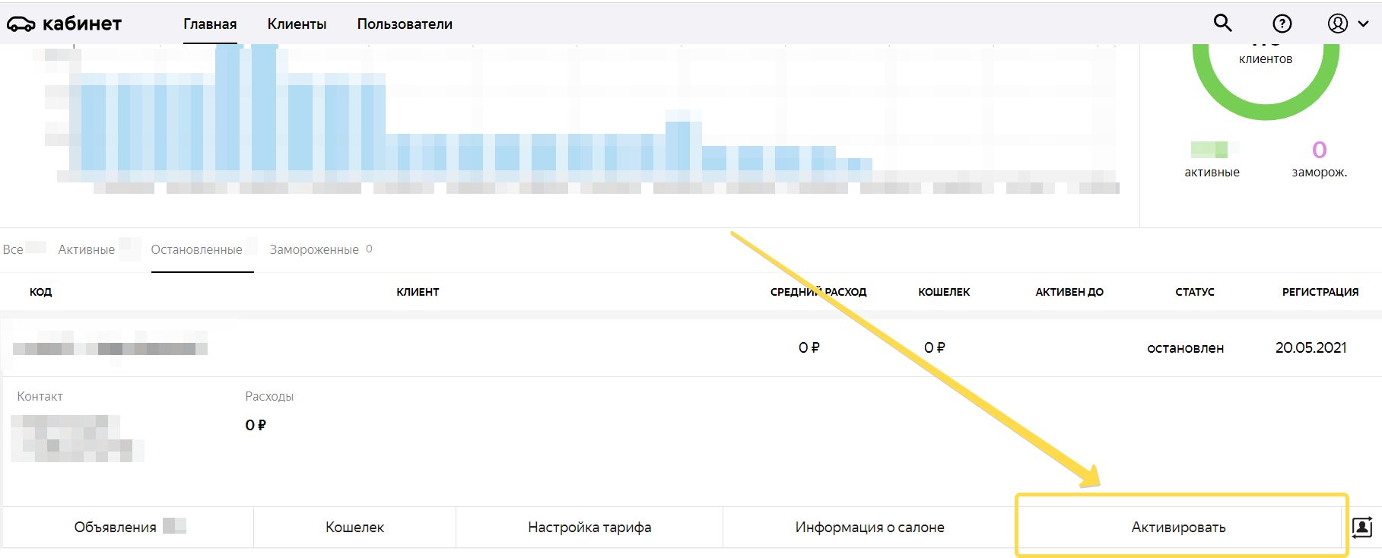Select the Активные tab
The width and height of the screenshot is (1382, 558).
point(87,249)
